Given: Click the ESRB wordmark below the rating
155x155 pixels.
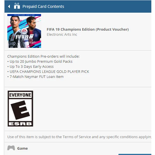Looking at the screenshot, I should (20, 124).
